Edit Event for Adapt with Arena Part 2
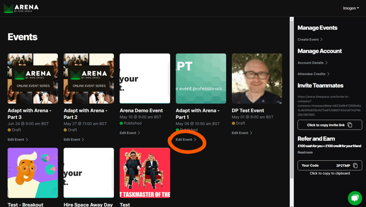The height and width of the screenshot is (207, 366). pyautogui.click(x=74, y=140)
